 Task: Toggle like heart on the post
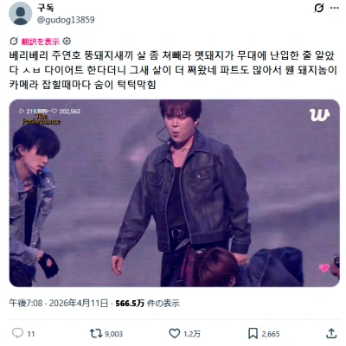click(175, 334)
